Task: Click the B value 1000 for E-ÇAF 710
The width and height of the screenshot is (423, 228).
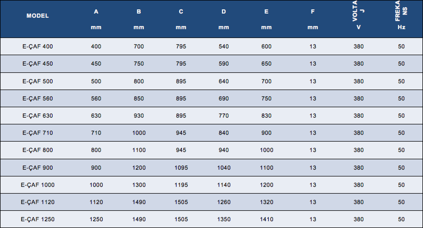Action: click(x=139, y=133)
